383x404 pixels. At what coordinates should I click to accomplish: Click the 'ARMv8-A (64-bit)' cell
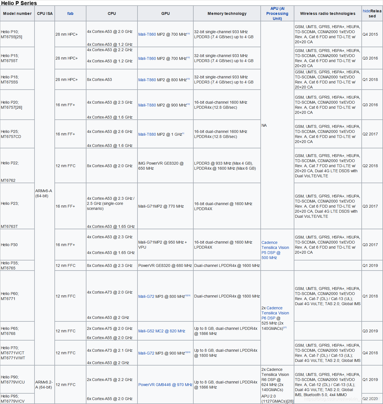tap(45, 193)
